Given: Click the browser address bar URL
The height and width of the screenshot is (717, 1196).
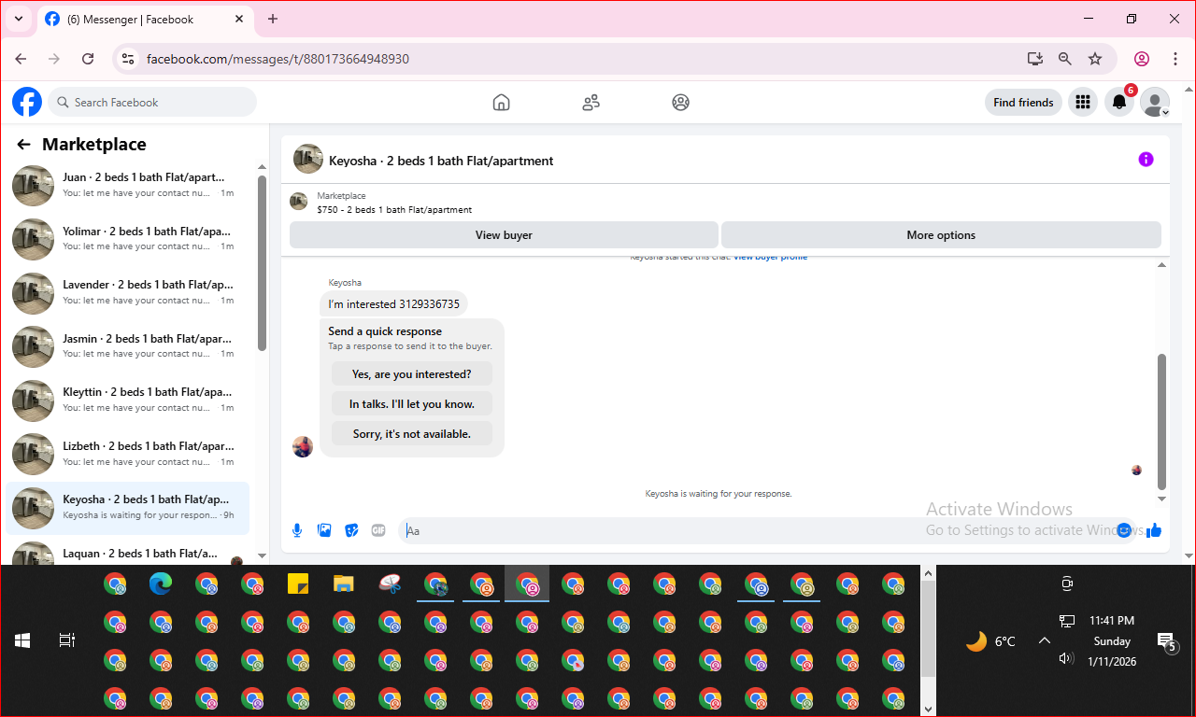Looking at the screenshot, I should [278, 59].
